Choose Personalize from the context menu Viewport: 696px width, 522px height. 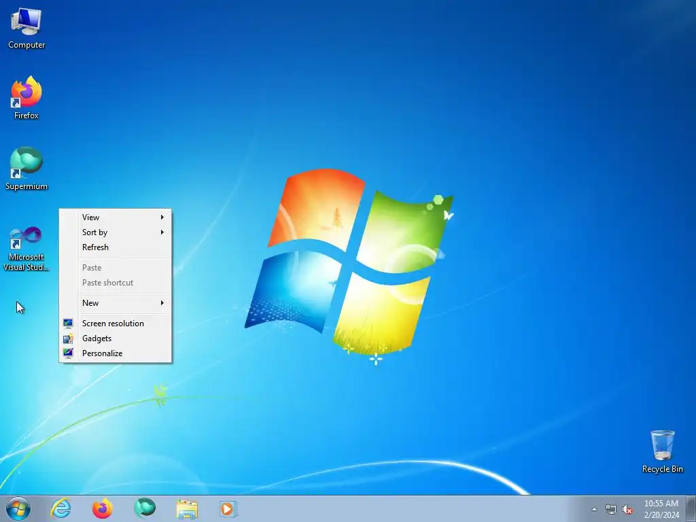(x=116, y=353)
